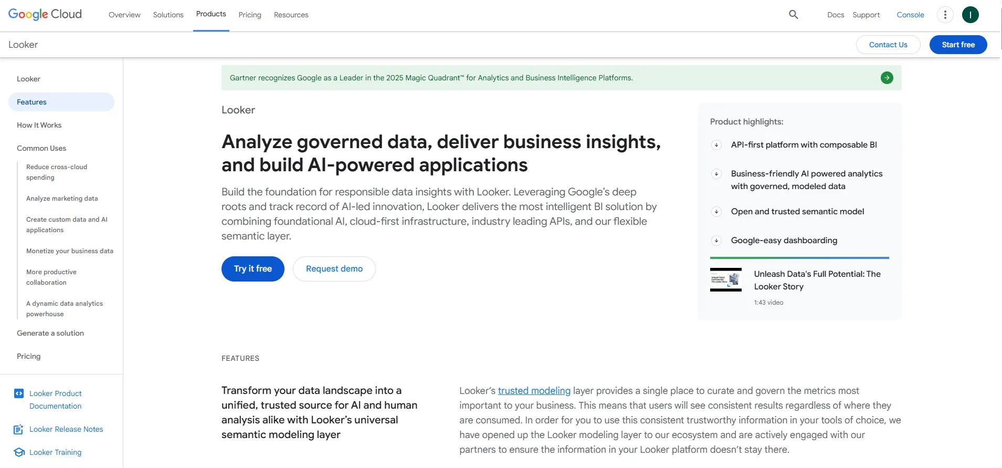Image resolution: width=1002 pixels, height=468 pixels.
Task: Select How It Works in sidebar
Action: tap(39, 125)
